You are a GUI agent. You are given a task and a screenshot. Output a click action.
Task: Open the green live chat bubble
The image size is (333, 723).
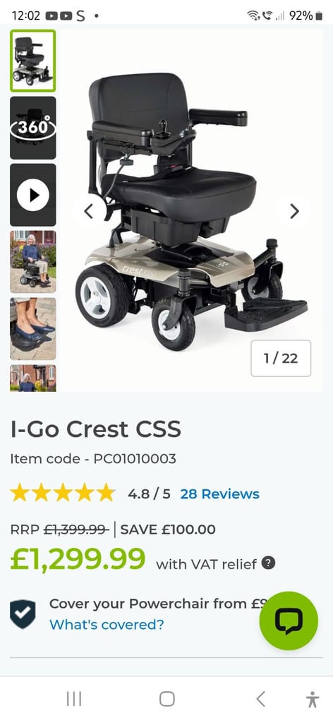(289, 621)
